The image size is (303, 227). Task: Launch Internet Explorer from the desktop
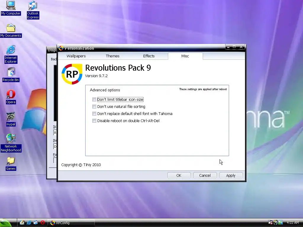11,54
